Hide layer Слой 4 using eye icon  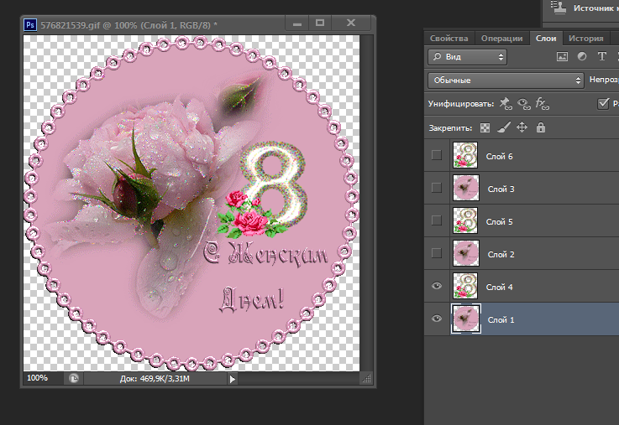point(436,287)
